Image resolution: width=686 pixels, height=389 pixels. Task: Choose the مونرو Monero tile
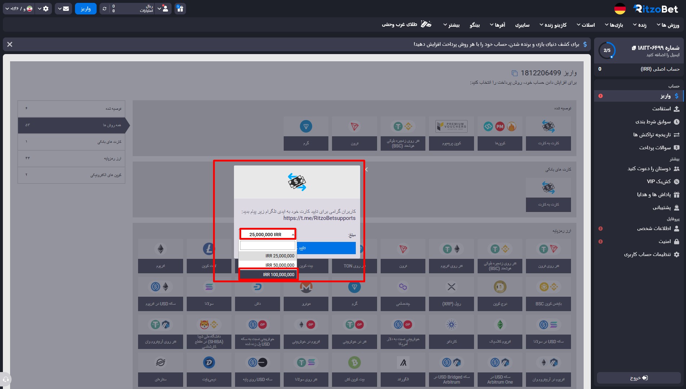point(306,294)
